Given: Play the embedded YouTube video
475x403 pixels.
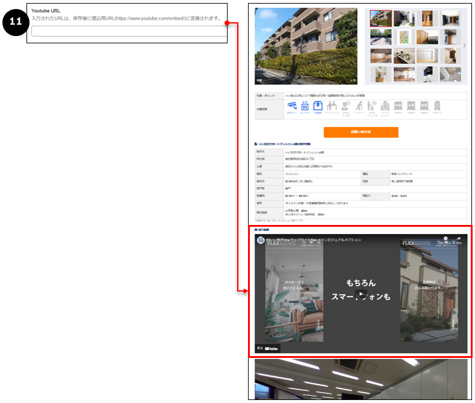Looking at the screenshot, I should tap(361, 294).
